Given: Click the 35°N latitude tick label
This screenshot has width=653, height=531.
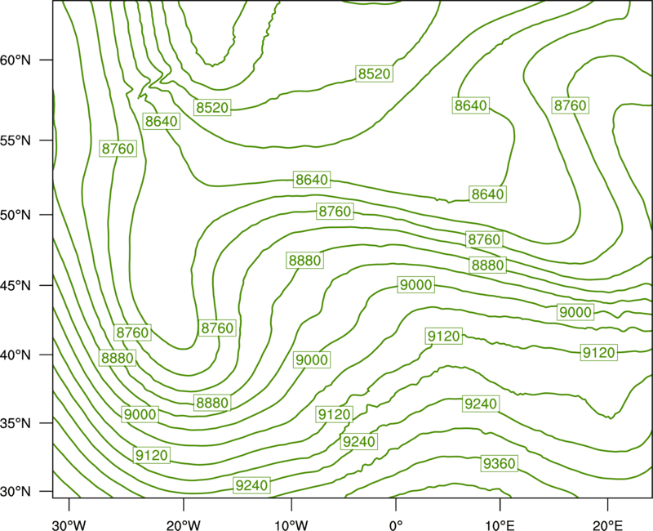Looking at the screenshot, I should 16,423.
